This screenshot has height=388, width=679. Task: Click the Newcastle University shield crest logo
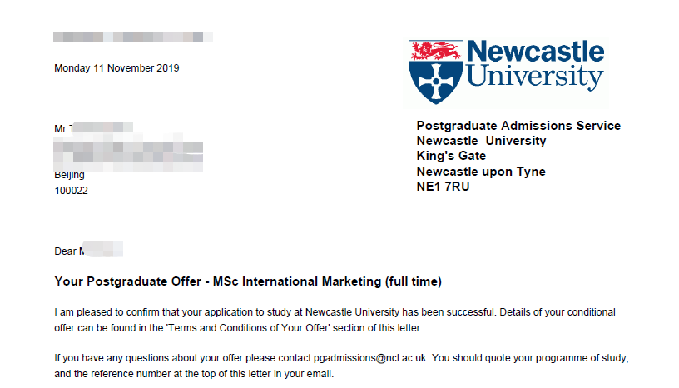point(436,72)
